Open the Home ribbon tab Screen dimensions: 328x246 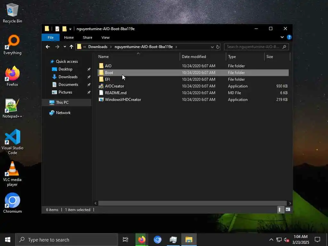69,37
